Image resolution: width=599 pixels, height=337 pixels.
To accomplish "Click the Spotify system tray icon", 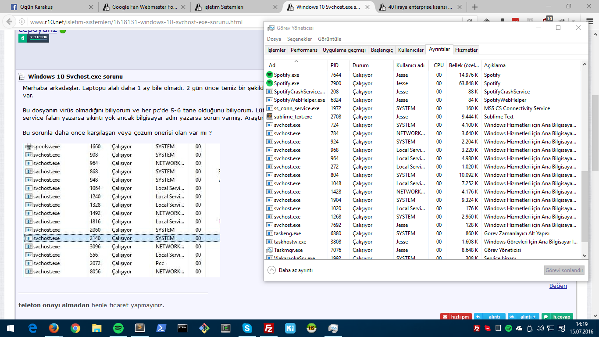I will coord(509,328).
